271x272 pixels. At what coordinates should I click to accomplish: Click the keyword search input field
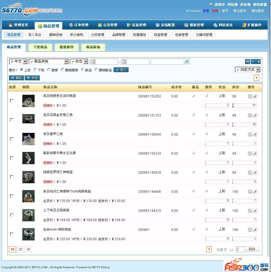[x=167, y=62]
